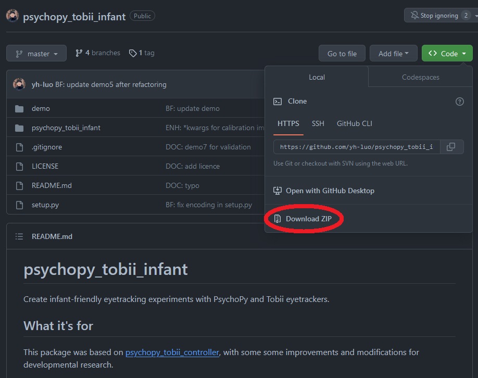Screen dimensions: 478x378
Task: Toggle the green Code dropdown button
Action: click(447, 53)
